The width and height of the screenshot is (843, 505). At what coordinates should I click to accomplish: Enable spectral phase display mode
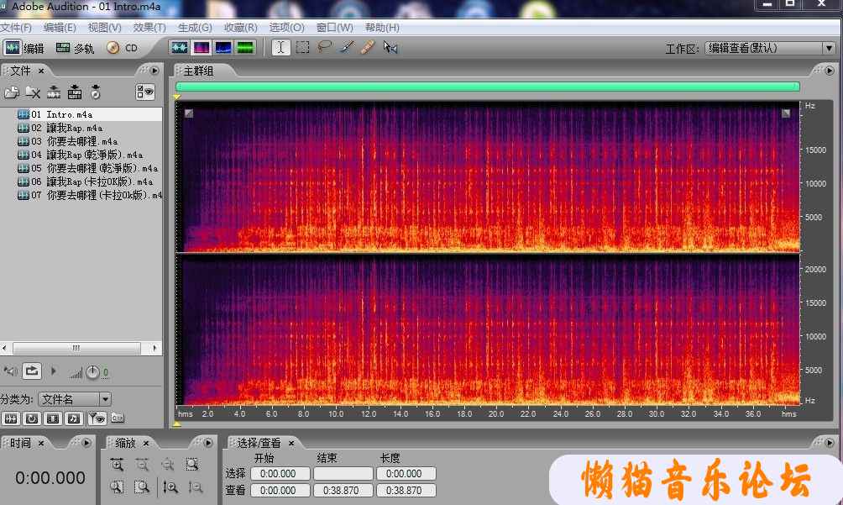pos(245,48)
